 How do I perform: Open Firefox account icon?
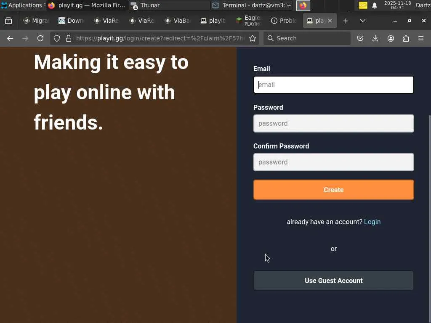tap(391, 38)
